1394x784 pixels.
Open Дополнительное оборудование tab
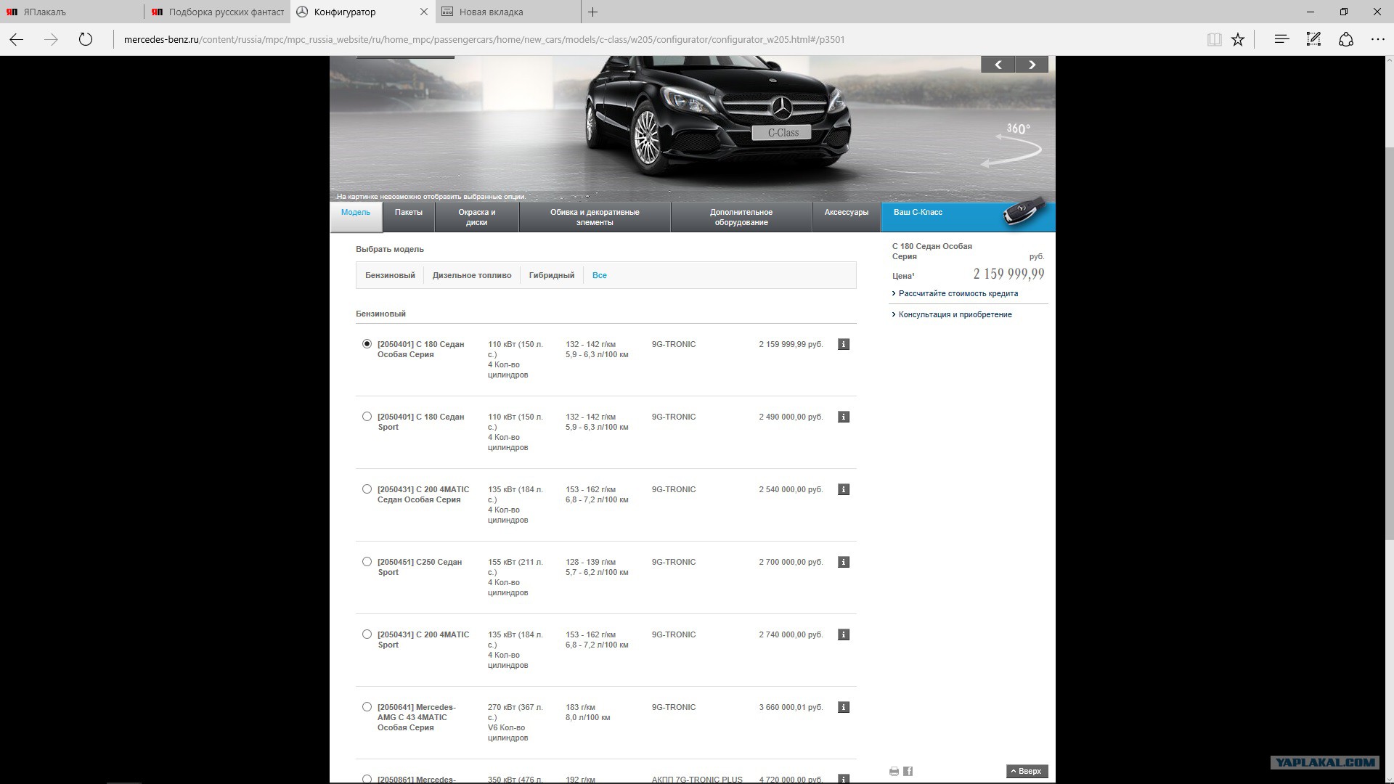(741, 217)
